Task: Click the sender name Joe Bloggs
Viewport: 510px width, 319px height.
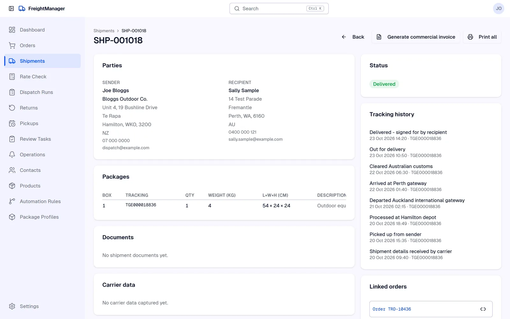Action: coord(116,91)
